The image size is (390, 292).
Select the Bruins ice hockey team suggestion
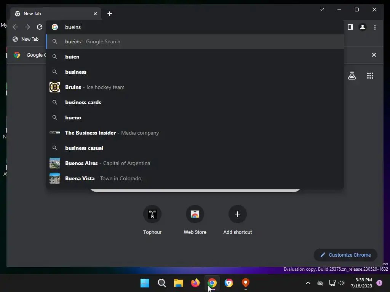pyautogui.click(x=195, y=87)
